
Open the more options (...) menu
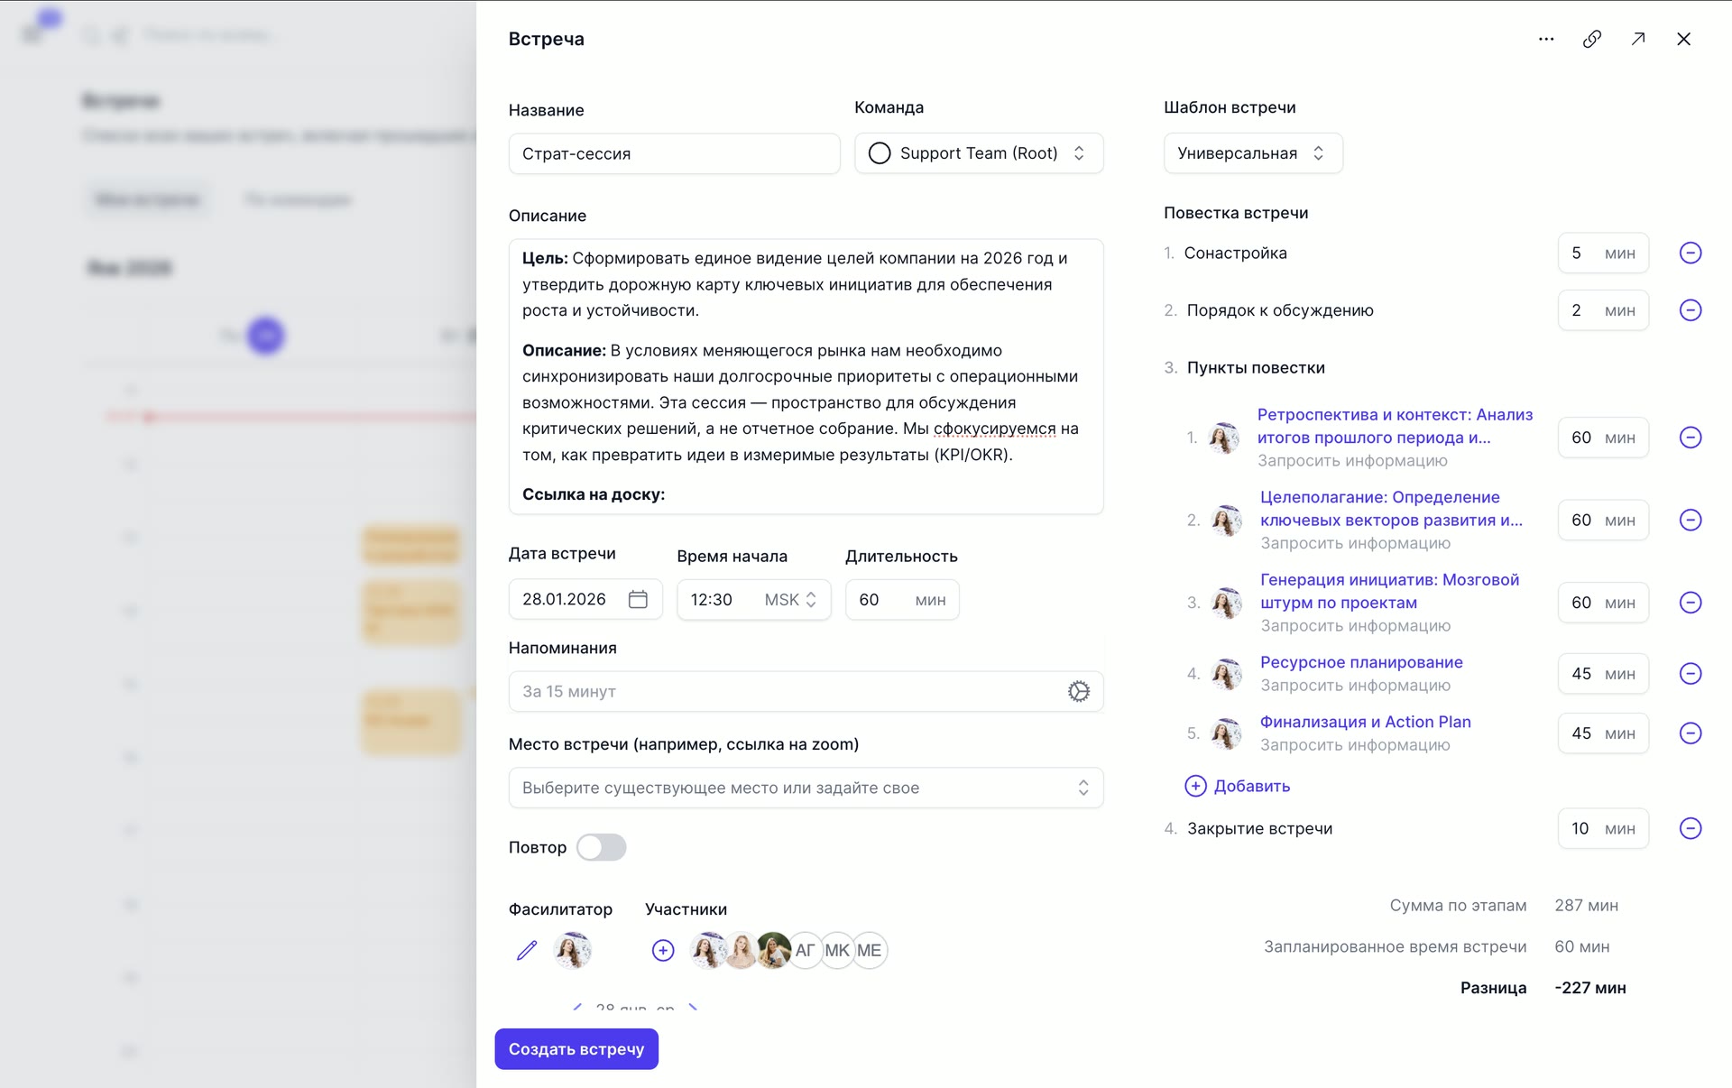pos(1545,39)
